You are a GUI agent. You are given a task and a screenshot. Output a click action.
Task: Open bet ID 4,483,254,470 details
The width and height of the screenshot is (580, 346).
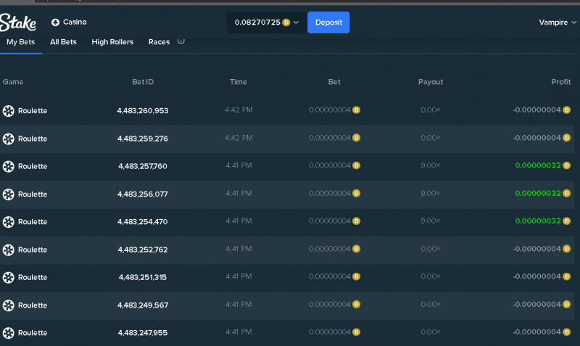[143, 222]
